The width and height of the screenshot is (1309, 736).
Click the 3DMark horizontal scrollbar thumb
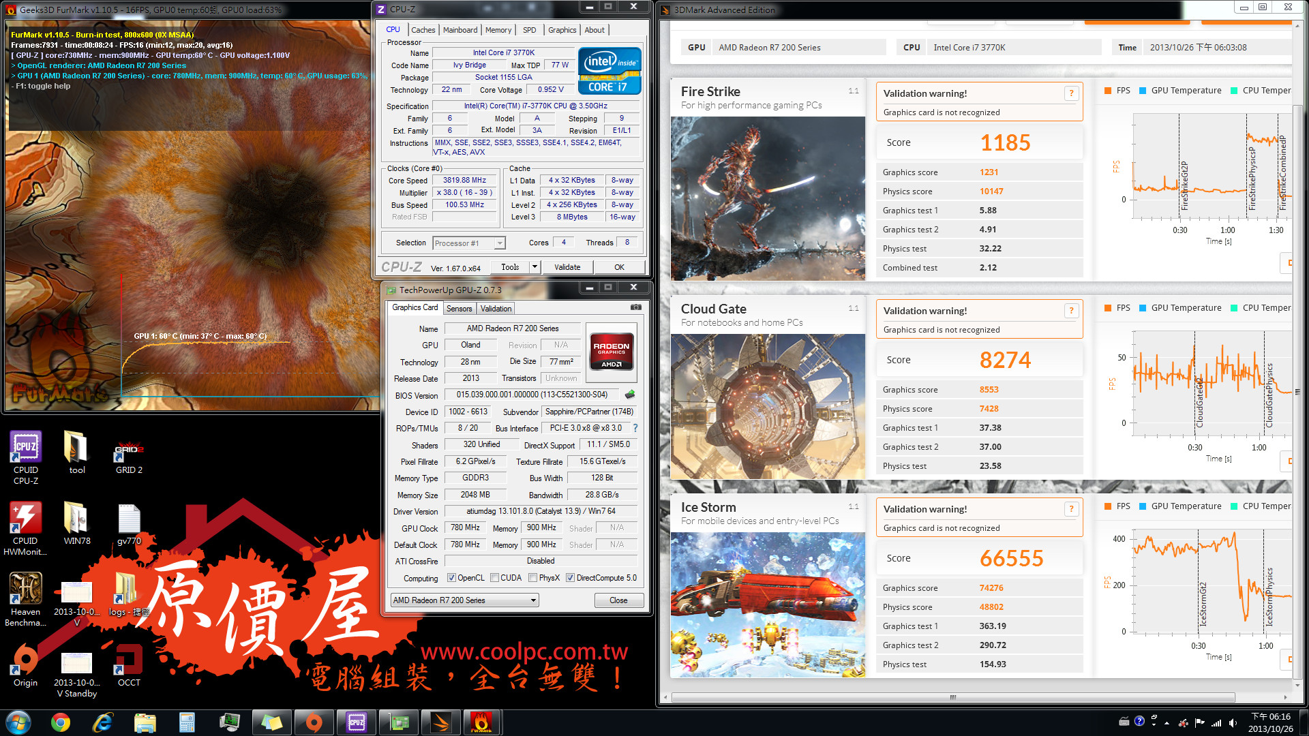(953, 697)
